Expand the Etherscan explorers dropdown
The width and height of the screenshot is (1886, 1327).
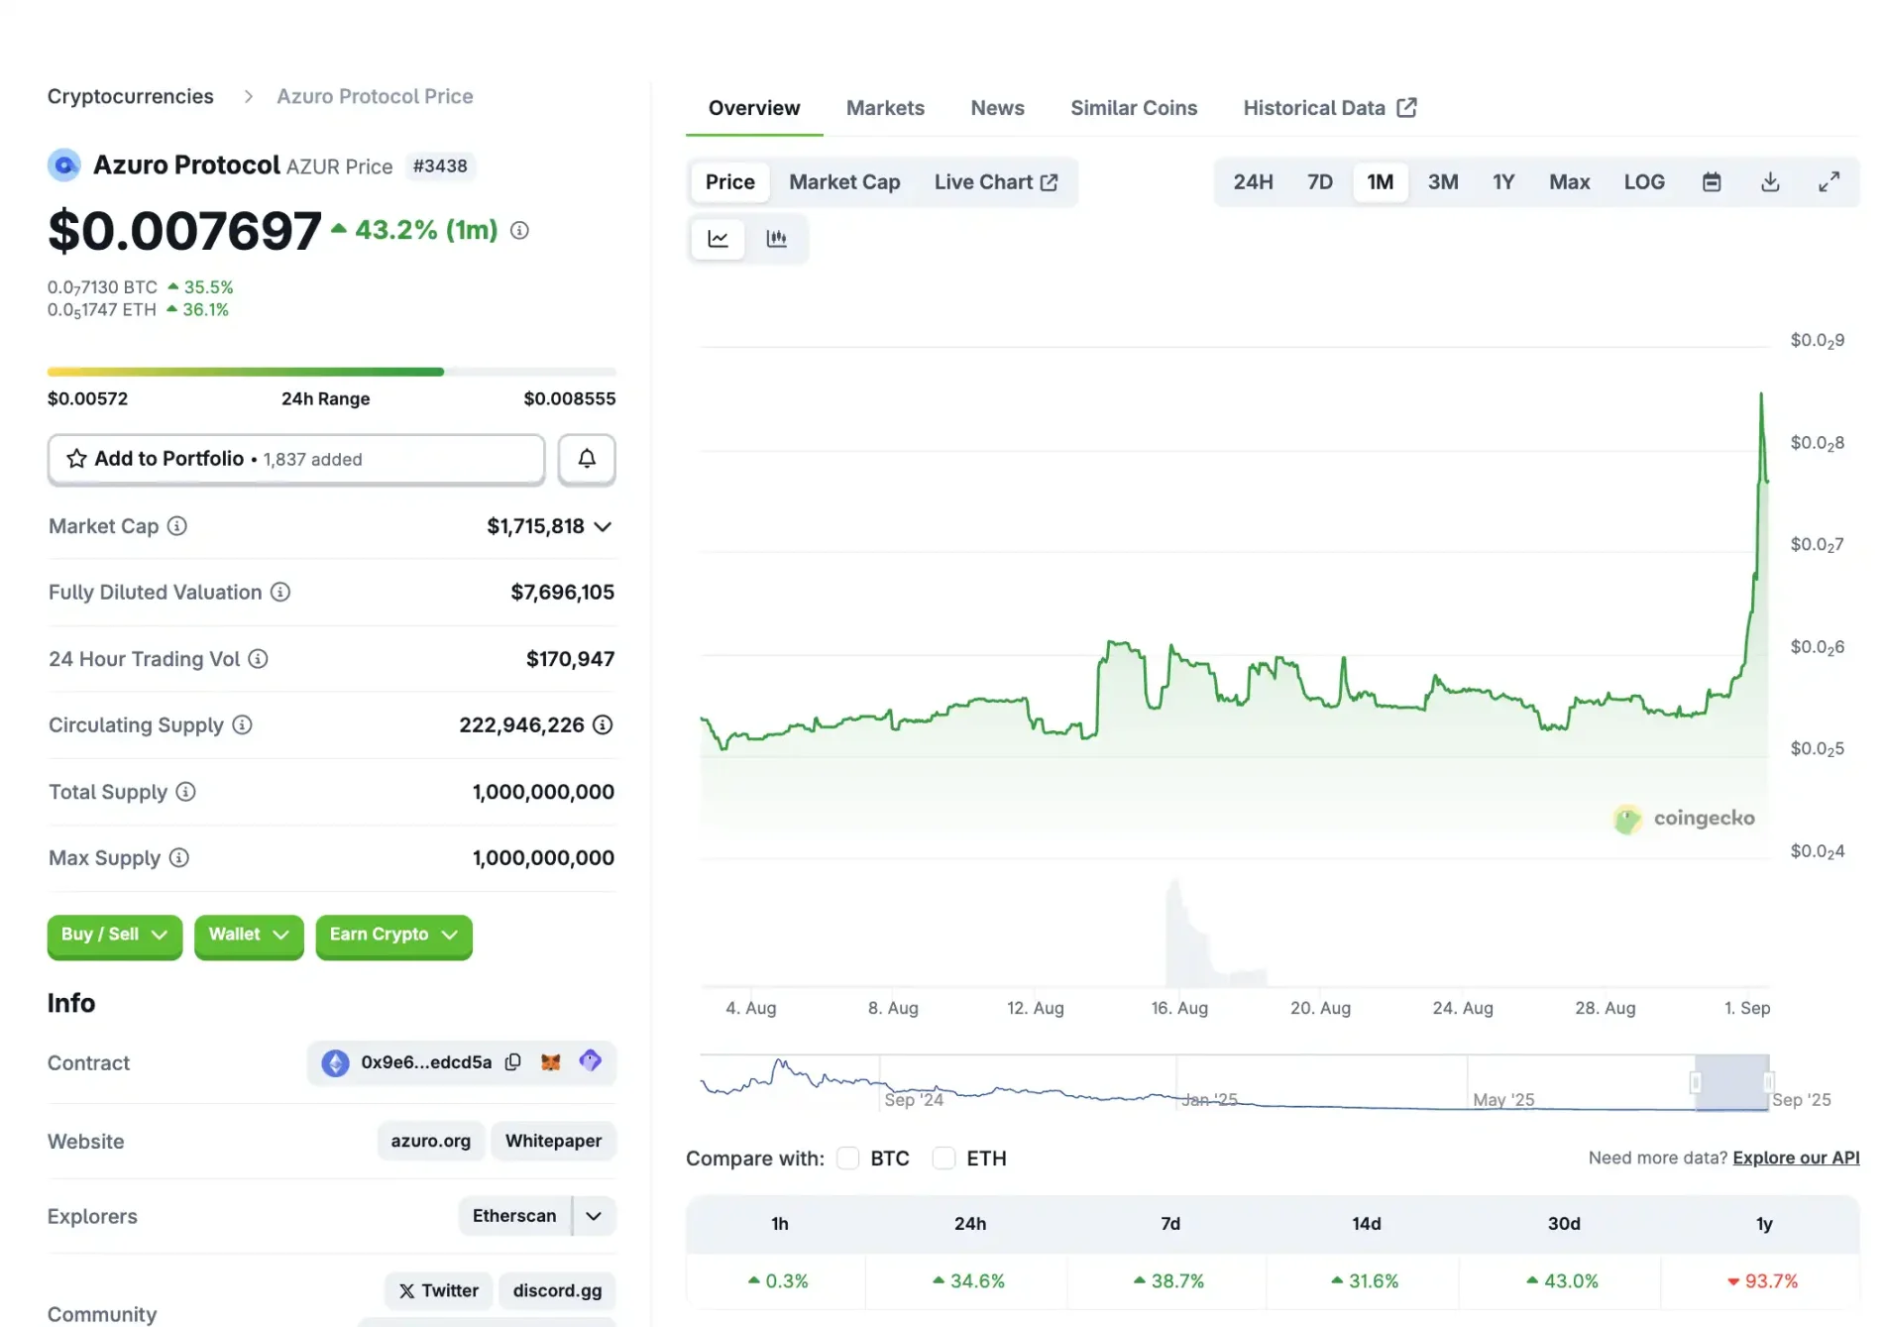593,1215
